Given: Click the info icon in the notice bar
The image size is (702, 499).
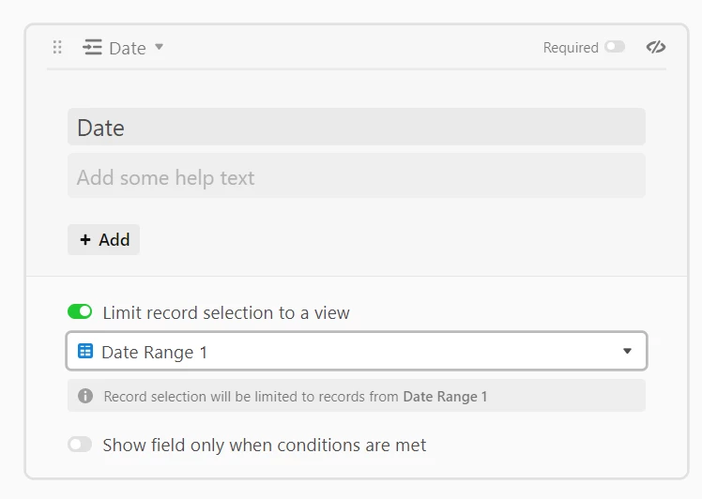Looking at the screenshot, I should pos(85,396).
